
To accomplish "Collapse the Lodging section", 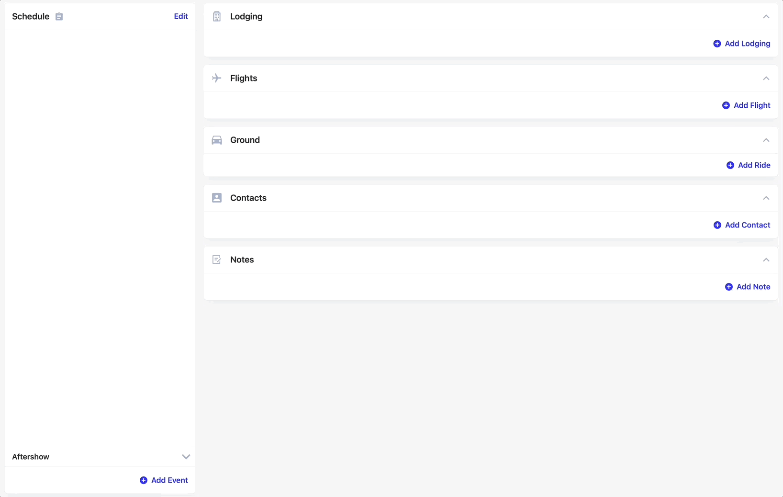I will click(x=766, y=16).
